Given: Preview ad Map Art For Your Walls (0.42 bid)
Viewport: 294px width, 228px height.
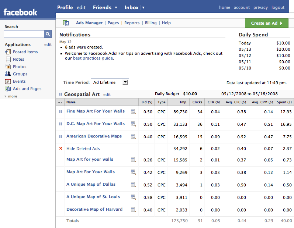Looking at the screenshot, I should [133, 172].
